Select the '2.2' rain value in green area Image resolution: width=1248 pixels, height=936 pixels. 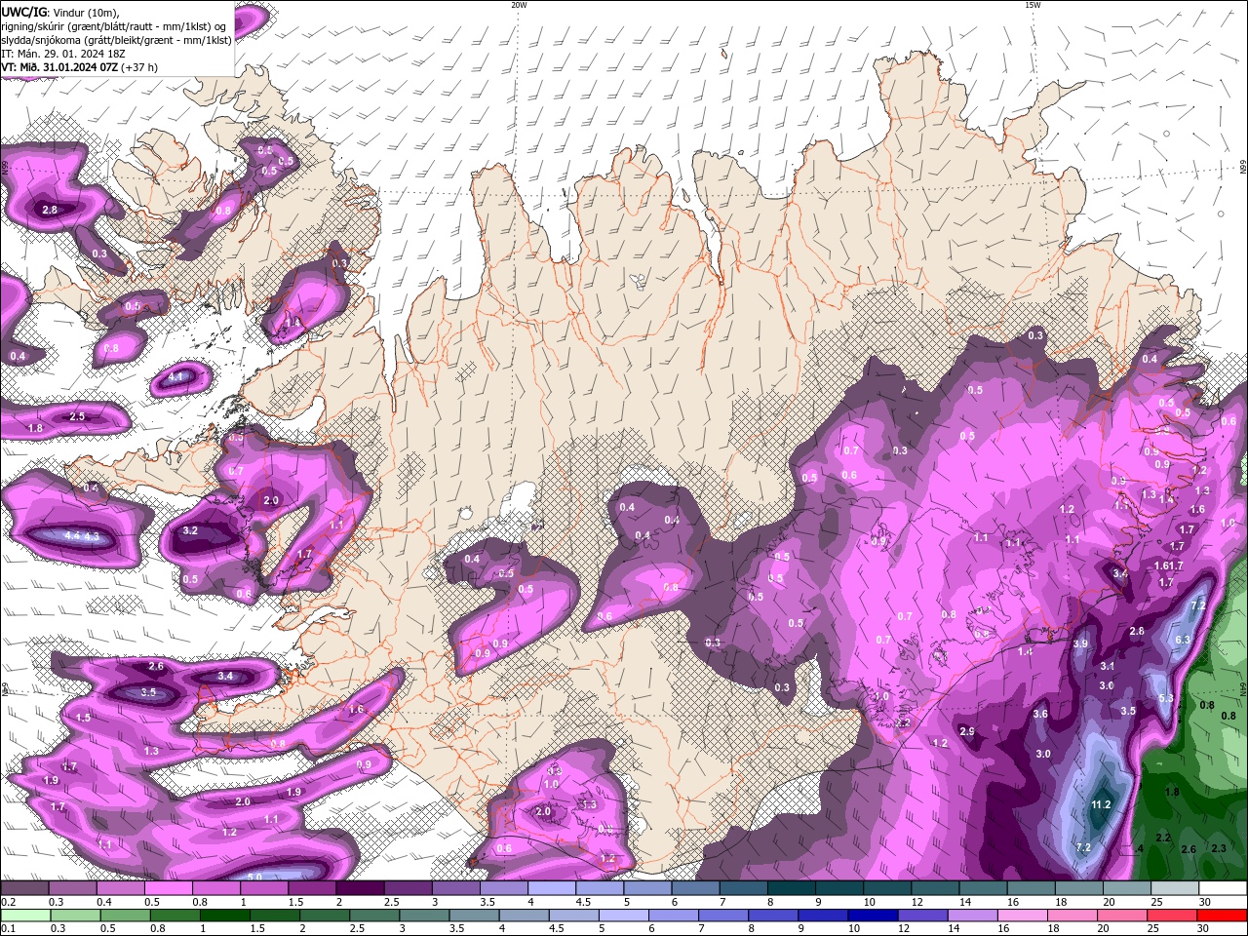(x=1163, y=838)
